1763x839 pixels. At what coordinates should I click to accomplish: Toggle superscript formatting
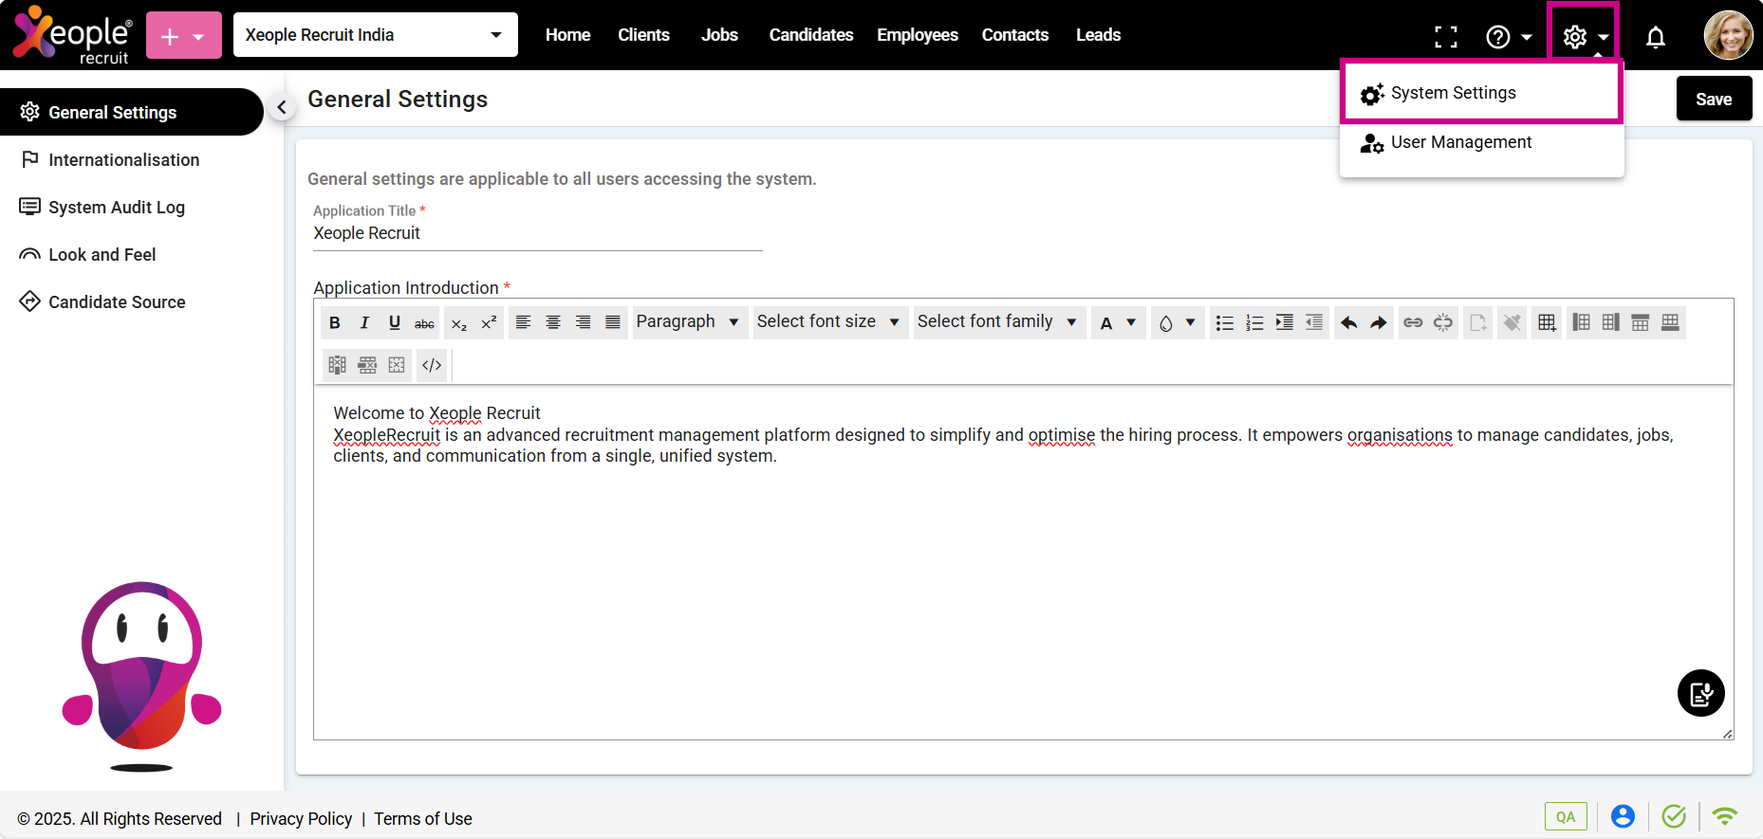489,323
